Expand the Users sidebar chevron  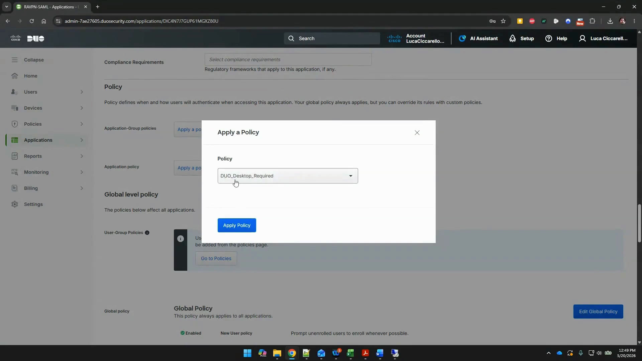click(x=82, y=92)
